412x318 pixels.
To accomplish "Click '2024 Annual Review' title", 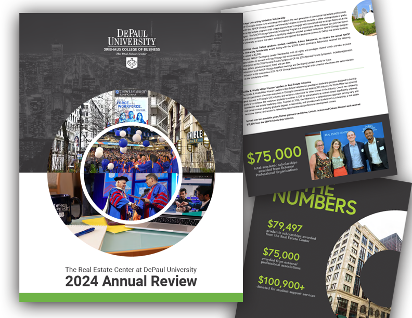I will (x=131, y=281).
